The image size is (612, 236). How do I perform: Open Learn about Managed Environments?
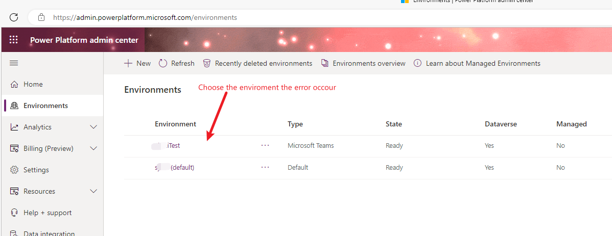pyautogui.click(x=483, y=64)
